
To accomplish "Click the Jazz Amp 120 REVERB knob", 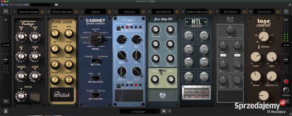I will [x=170, y=30].
